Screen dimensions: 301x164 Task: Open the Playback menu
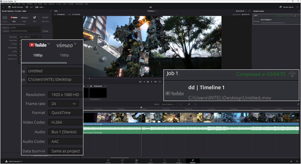52,4
